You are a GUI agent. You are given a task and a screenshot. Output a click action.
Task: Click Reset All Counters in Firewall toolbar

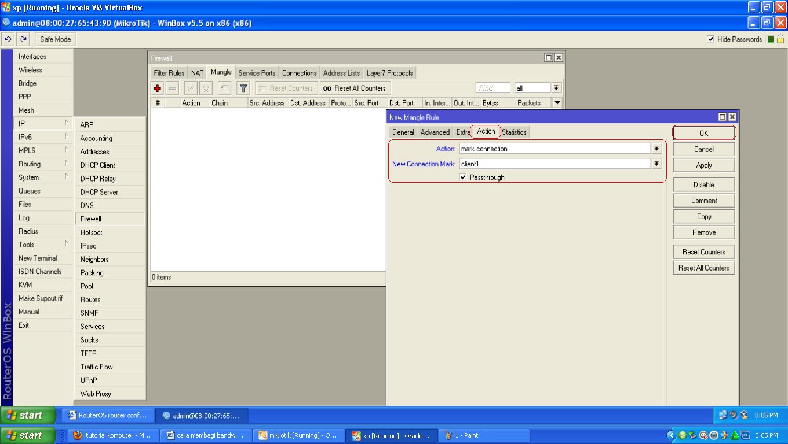[355, 88]
